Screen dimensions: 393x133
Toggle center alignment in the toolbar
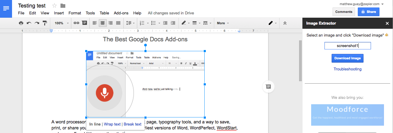click(103, 23)
